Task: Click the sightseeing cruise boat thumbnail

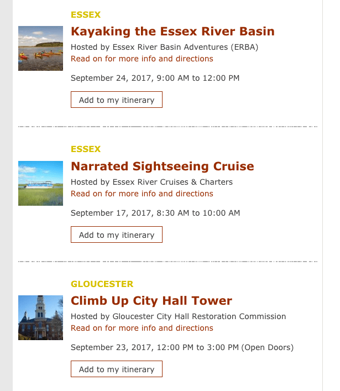Action: point(41,183)
